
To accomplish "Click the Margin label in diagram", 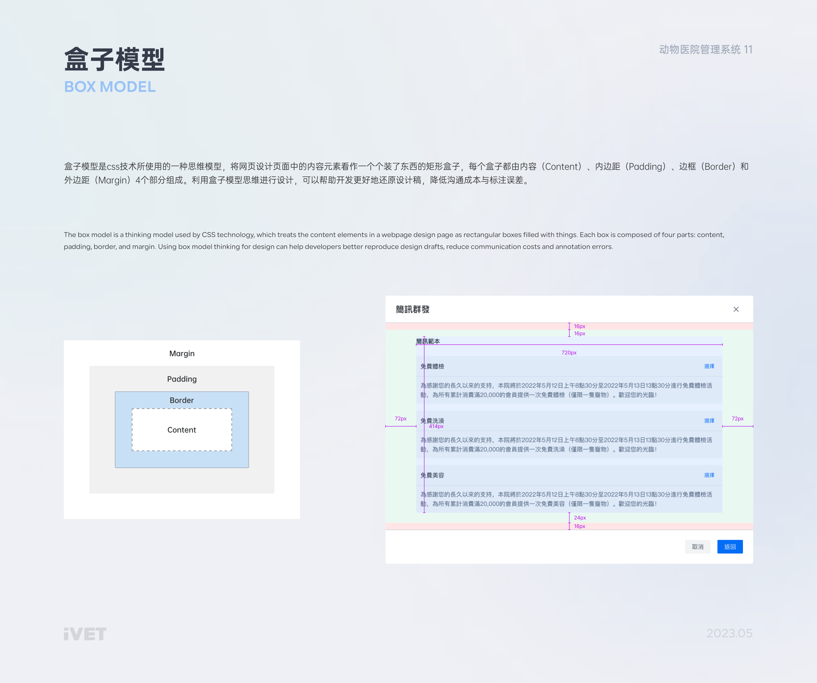I will pyautogui.click(x=182, y=354).
